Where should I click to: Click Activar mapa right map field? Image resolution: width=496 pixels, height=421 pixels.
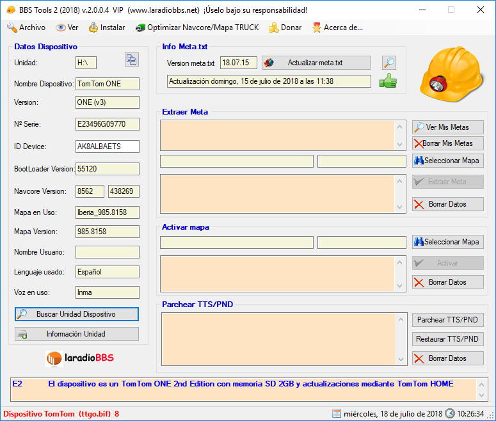point(362,242)
